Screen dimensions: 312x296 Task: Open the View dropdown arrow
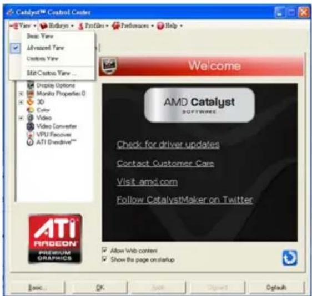[x=35, y=26]
